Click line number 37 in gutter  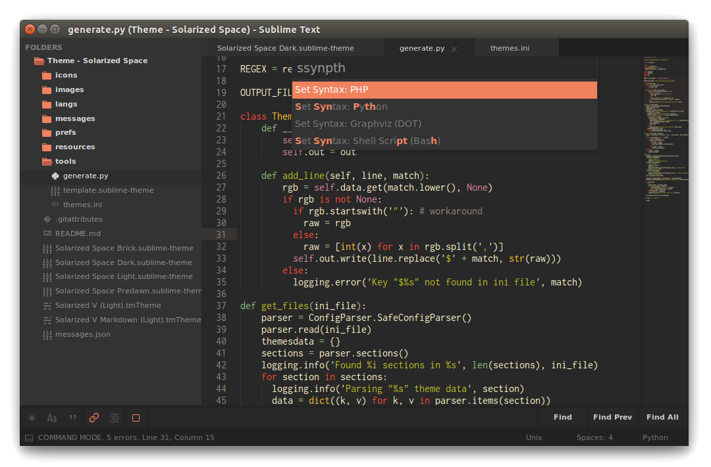pos(221,306)
